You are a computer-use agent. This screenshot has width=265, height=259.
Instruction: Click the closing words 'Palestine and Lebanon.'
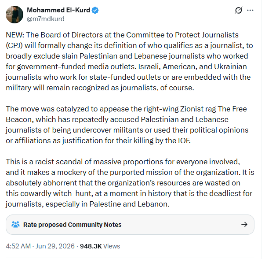tap(129, 204)
